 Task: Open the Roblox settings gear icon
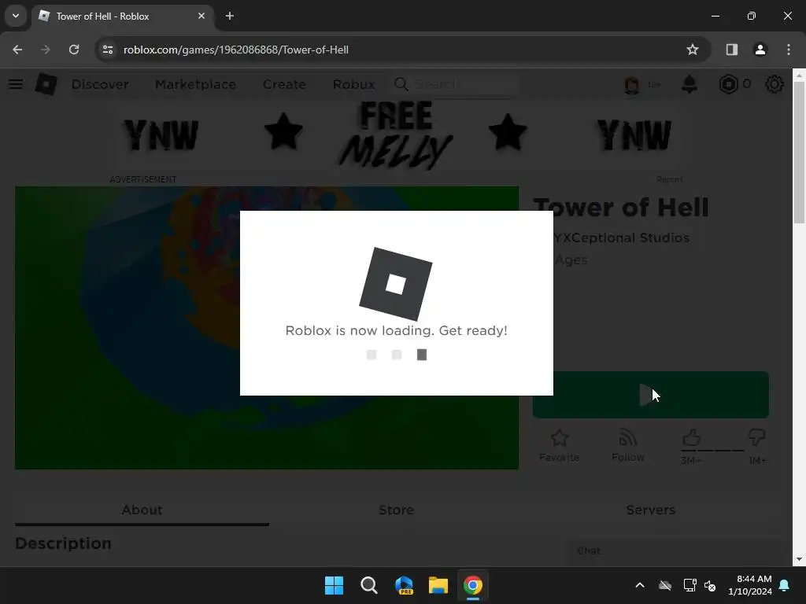(x=775, y=84)
